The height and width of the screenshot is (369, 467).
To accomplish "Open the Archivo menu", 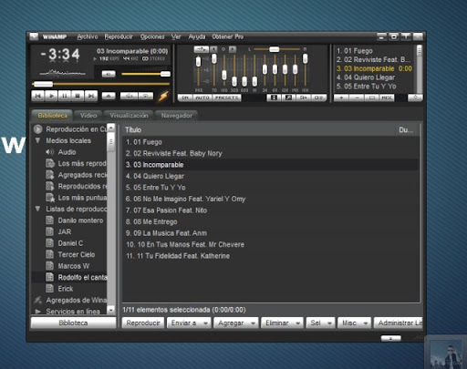I will pyautogui.click(x=88, y=36).
